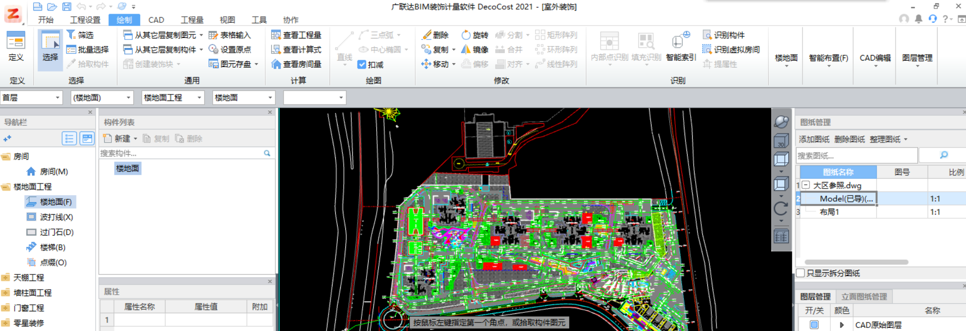Viewport: 966px width, 331px height.
Task: Open the 定义 (Define) tool
Action: tap(16, 47)
